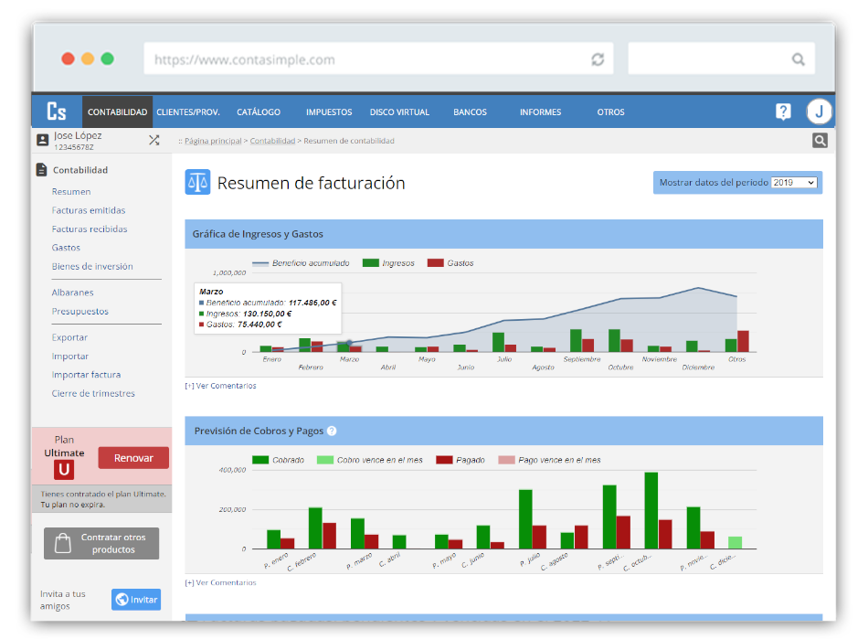Click the balance scale icon by Resumen de facturación
The height and width of the screenshot is (639, 868).
pyautogui.click(x=197, y=182)
